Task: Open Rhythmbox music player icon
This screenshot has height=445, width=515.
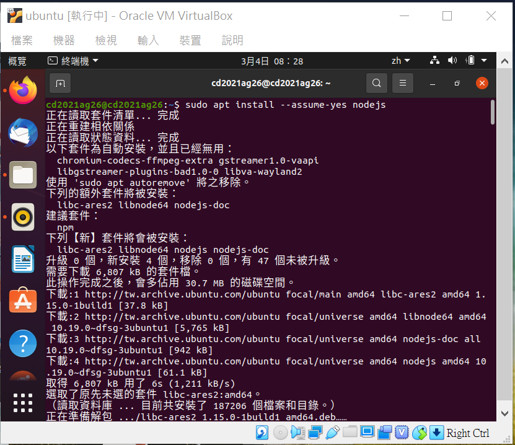Action: click(x=23, y=217)
